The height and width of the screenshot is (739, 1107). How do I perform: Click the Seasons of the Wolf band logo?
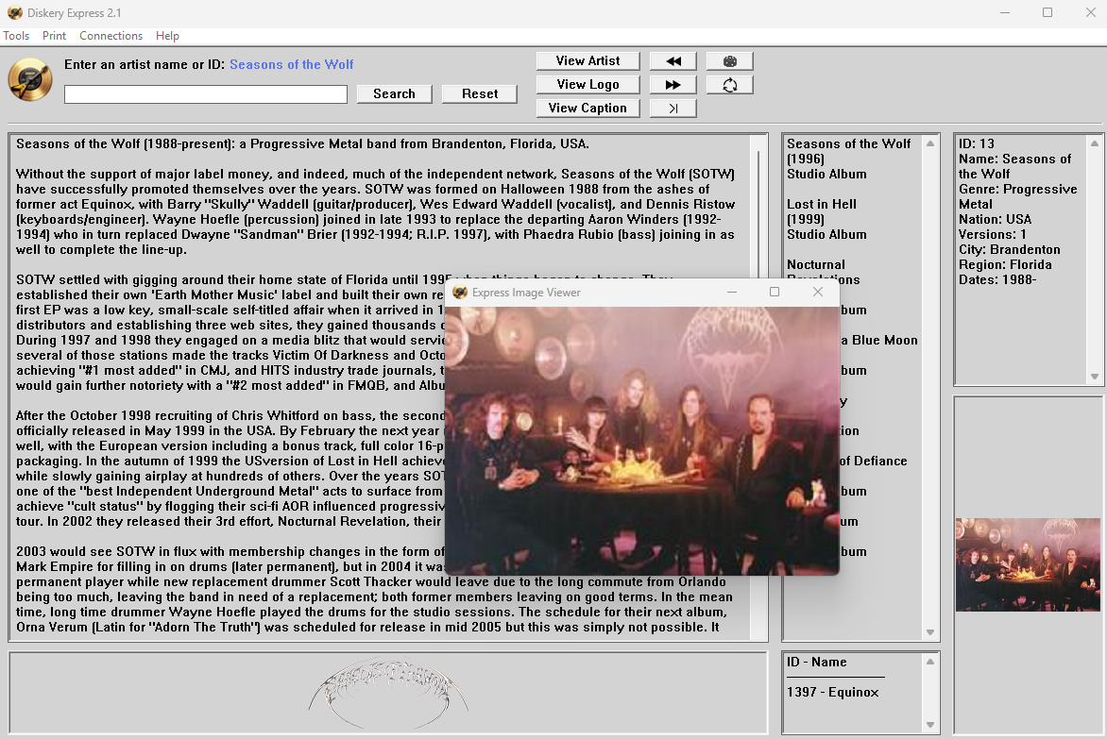pyautogui.click(x=388, y=686)
